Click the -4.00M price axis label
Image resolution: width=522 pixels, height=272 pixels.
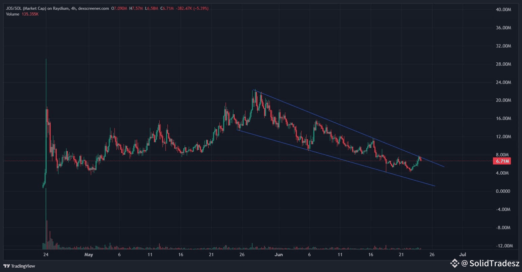503,209
